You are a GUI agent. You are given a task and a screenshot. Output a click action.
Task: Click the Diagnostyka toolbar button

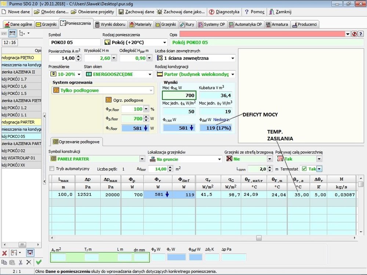[x=224, y=12]
